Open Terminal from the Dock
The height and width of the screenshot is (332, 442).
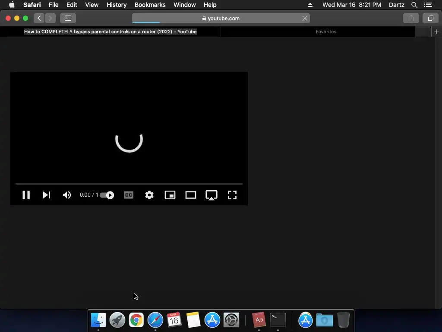click(278, 320)
